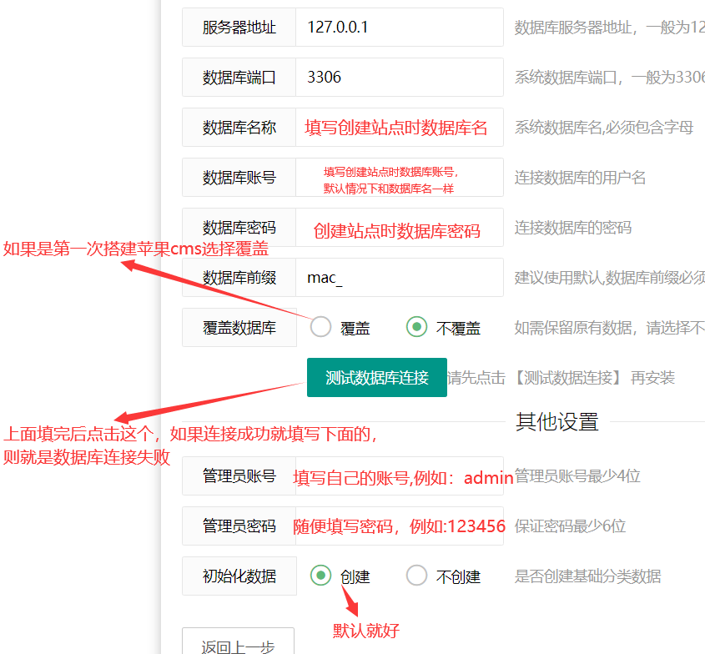Click the 管理员账号 input field

(x=399, y=476)
